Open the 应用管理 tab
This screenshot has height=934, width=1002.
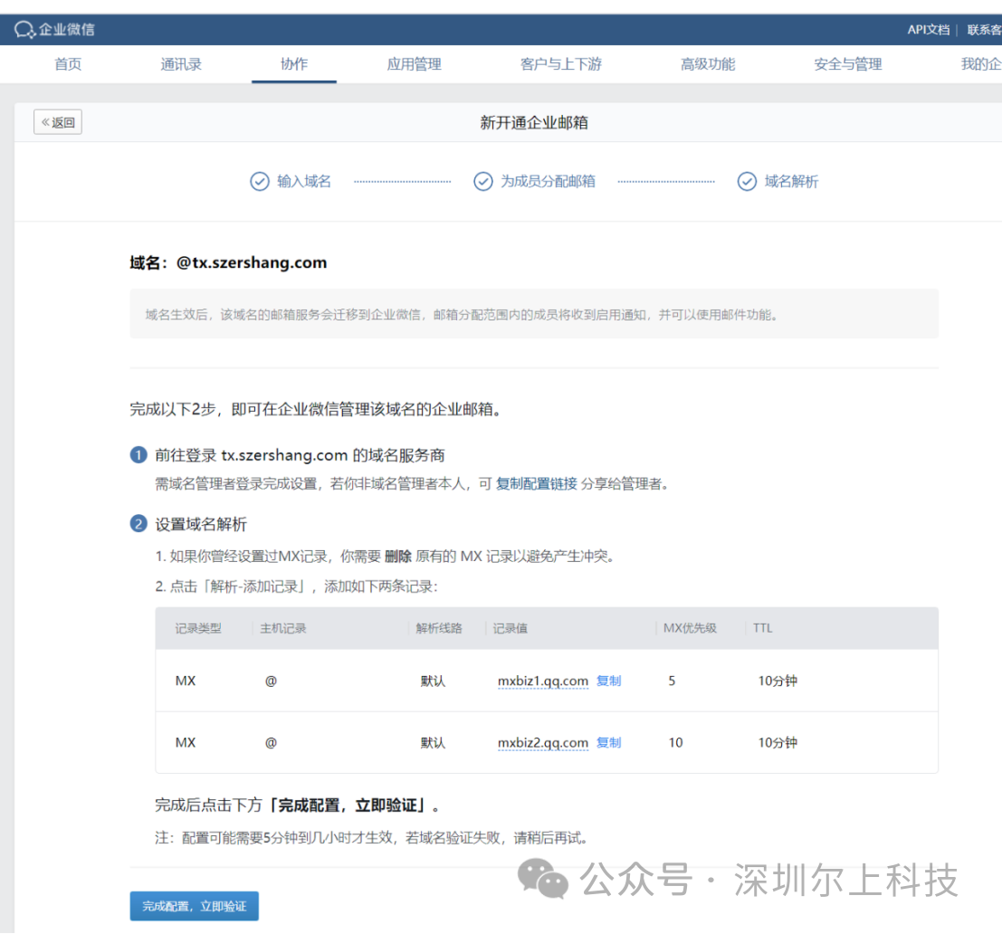(414, 64)
